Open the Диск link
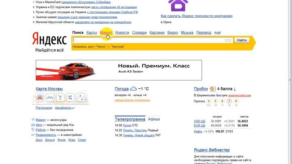Screen dimensions: 292x164 pyautogui.click(x=39, y=140)
